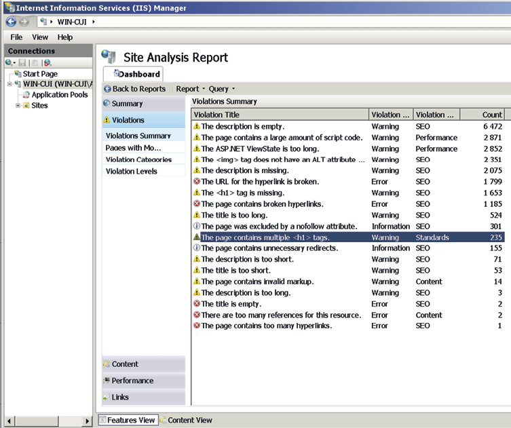Screen dimensions: 511x428
Task: Open the File menu
Action: point(16,37)
